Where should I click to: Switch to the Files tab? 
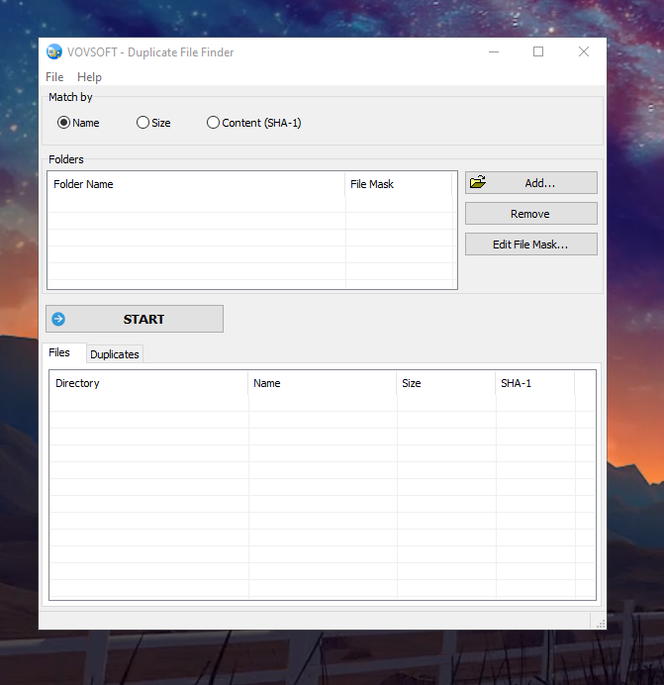[59, 352]
